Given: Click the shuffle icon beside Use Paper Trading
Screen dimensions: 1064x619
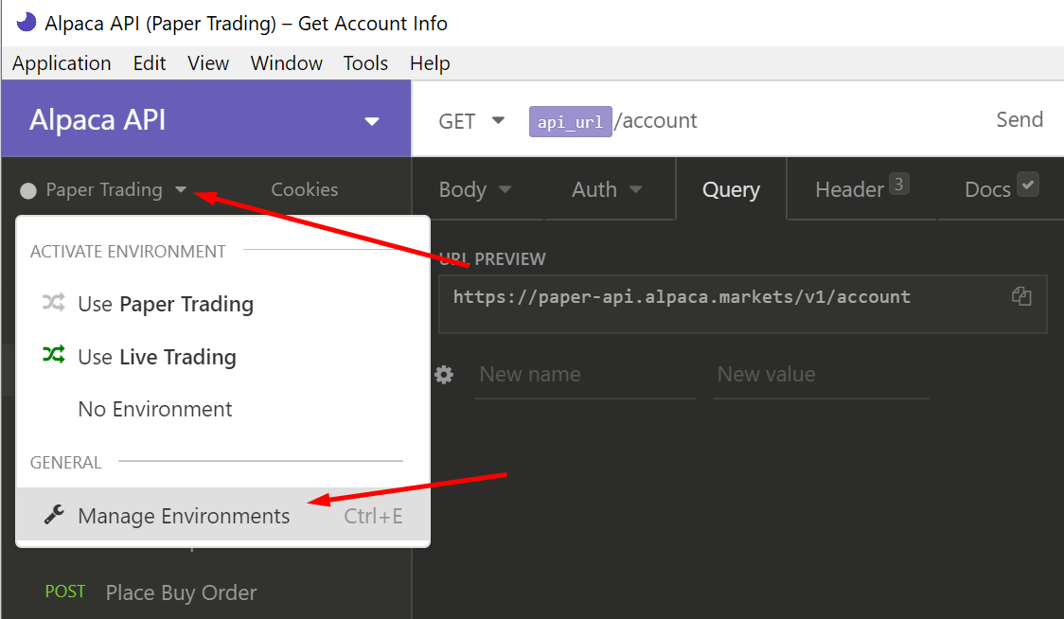Looking at the screenshot, I should pyautogui.click(x=54, y=302).
